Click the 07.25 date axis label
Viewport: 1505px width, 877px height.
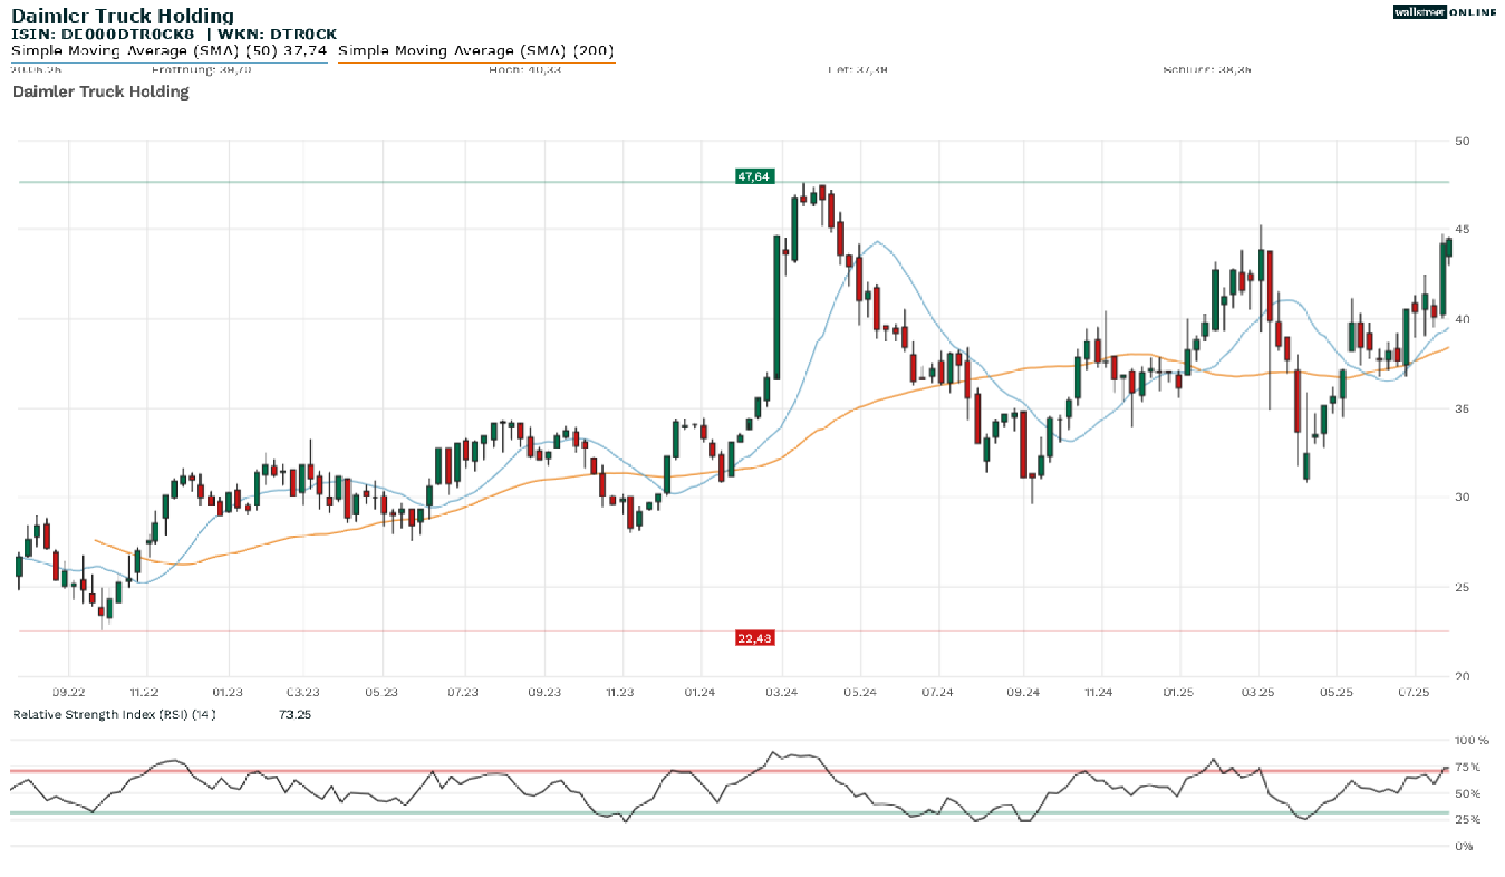coord(1414,692)
